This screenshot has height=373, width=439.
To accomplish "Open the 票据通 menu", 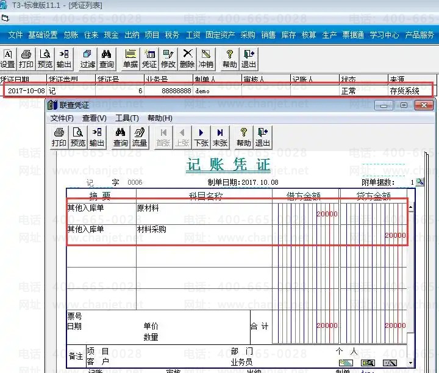I will 353,35.
